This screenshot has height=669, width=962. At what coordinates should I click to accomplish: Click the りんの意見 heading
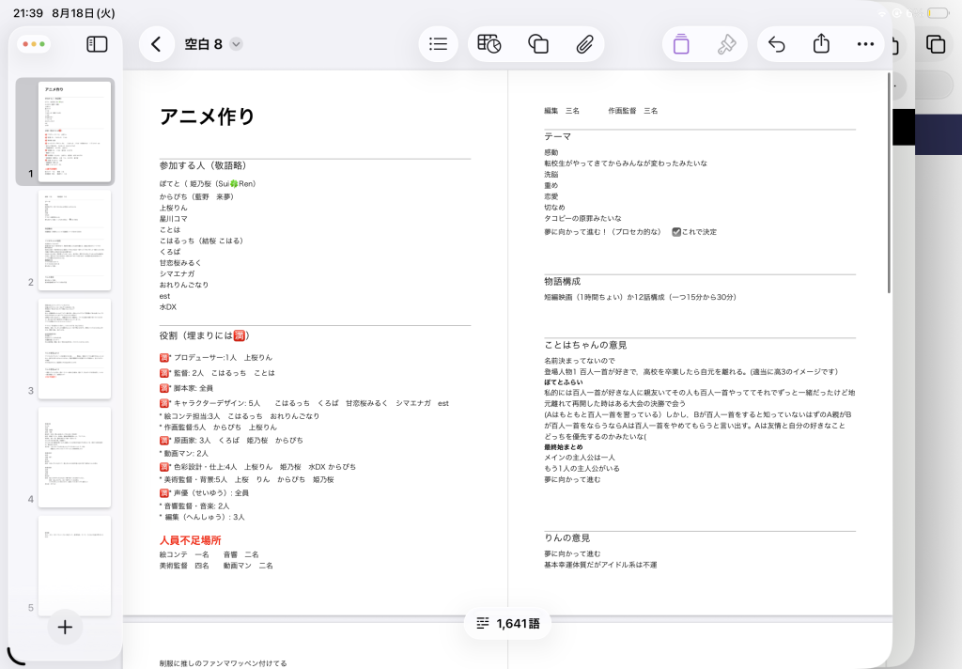[566, 537]
